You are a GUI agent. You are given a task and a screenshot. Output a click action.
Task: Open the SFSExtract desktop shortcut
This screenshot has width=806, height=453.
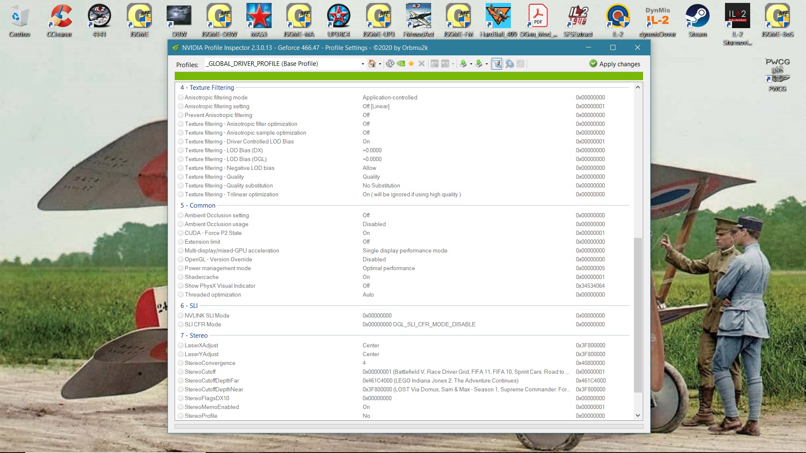(x=578, y=20)
